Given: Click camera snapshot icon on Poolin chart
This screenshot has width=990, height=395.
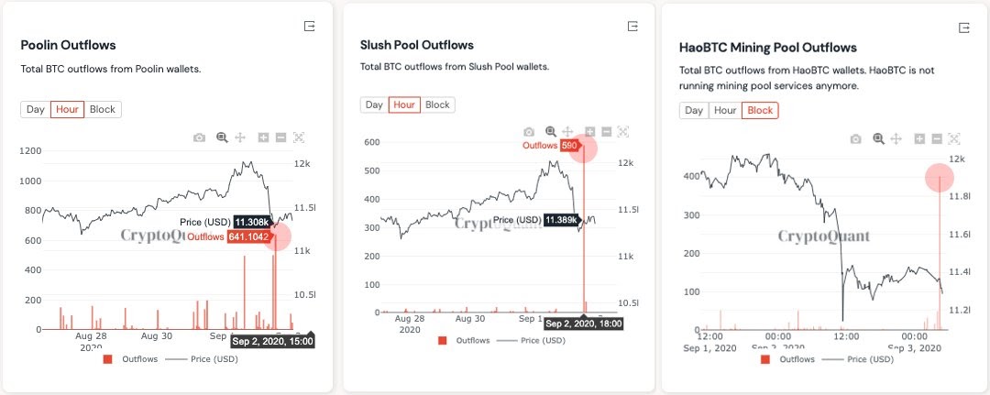Looking at the screenshot, I should coord(200,137).
